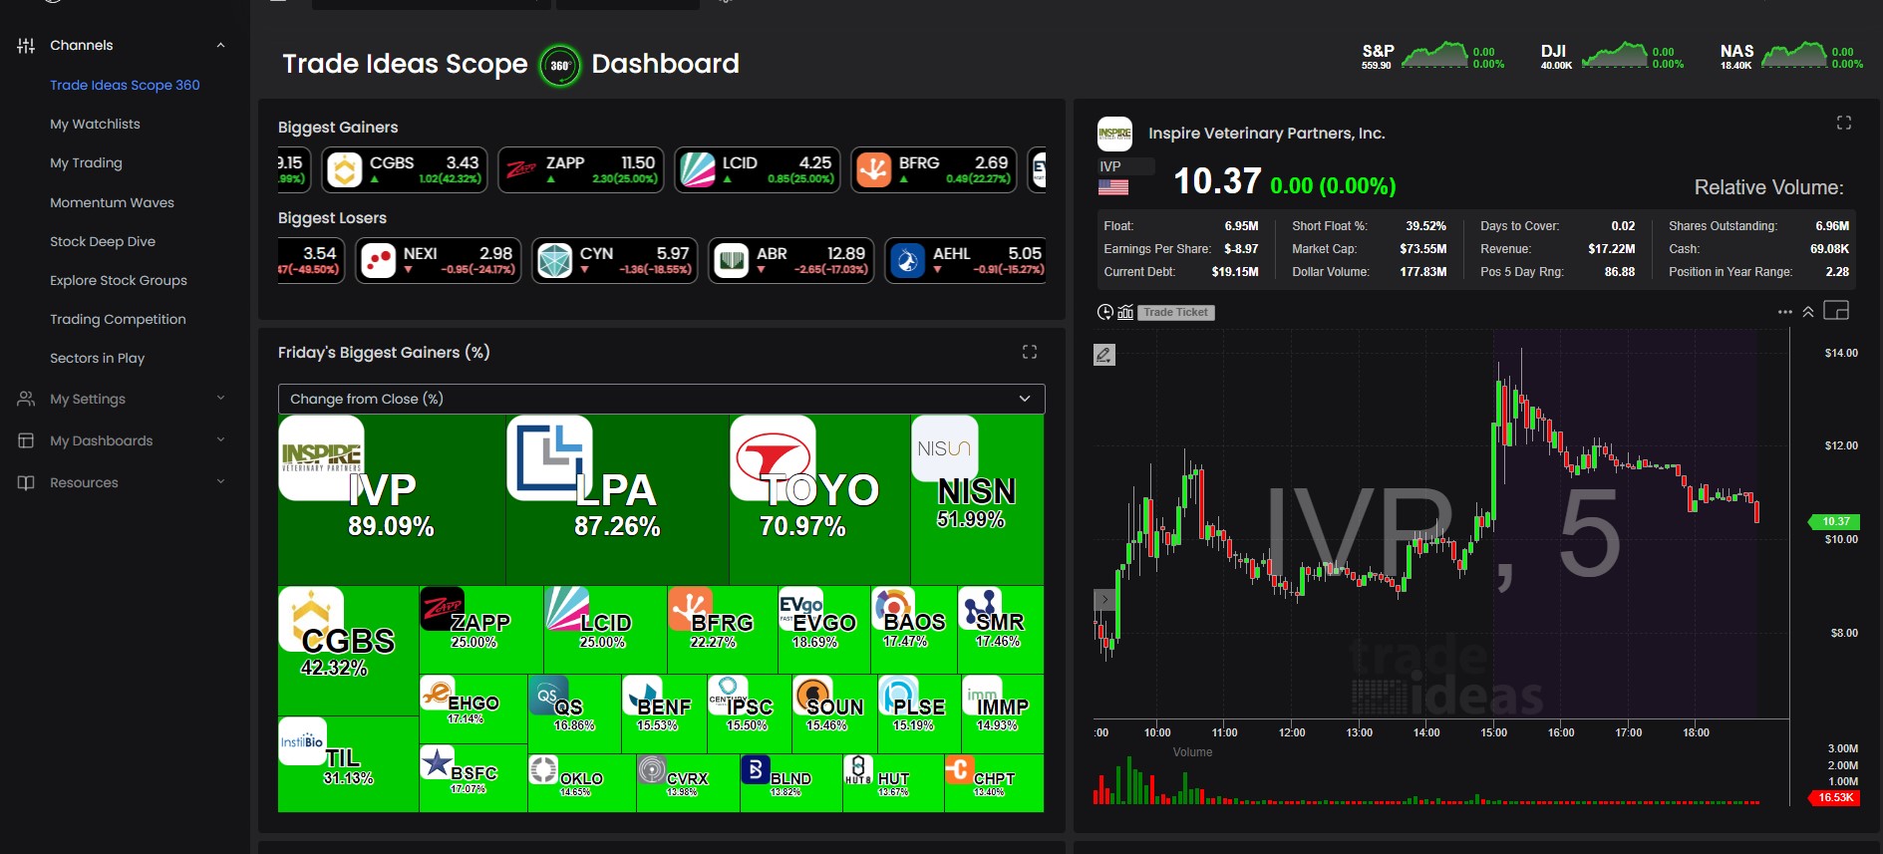This screenshot has height=854, width=1883.
Task: Open the Change from Close (%) dropdown
Action: pos(661,399)
